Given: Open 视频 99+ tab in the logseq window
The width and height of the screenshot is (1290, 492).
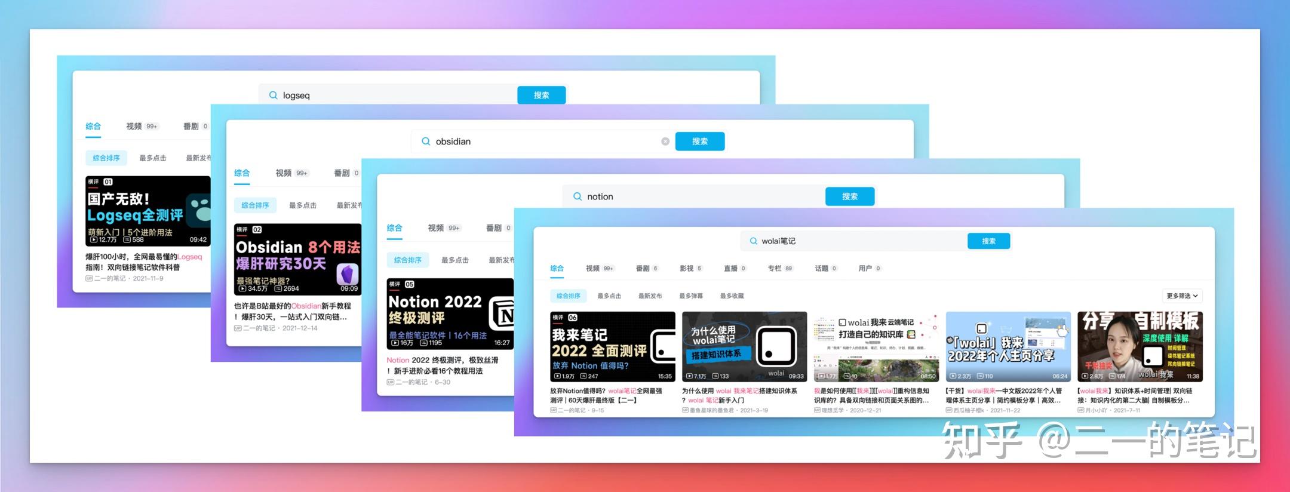Looking at the screenshot, I should [x=142, y=127].
